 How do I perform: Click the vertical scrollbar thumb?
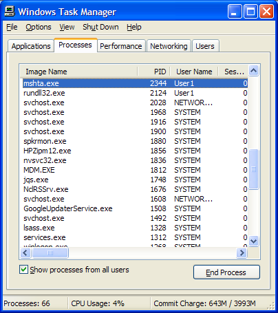click(254, 169)
